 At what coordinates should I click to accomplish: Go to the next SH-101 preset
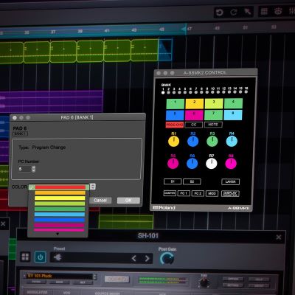click(147, 258)
